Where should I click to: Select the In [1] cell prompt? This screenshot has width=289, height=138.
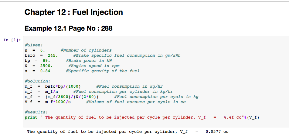click(x=12, y=40)
